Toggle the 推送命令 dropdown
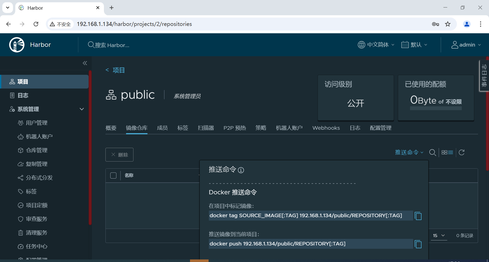The height and width of the screenshot is (262, 489). point(409,152)
